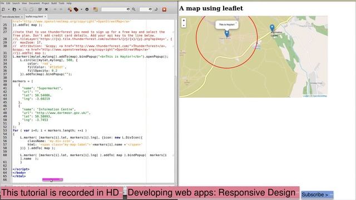Zoom out on the leaflet map
356x200 pixels.
coord(184,26)
